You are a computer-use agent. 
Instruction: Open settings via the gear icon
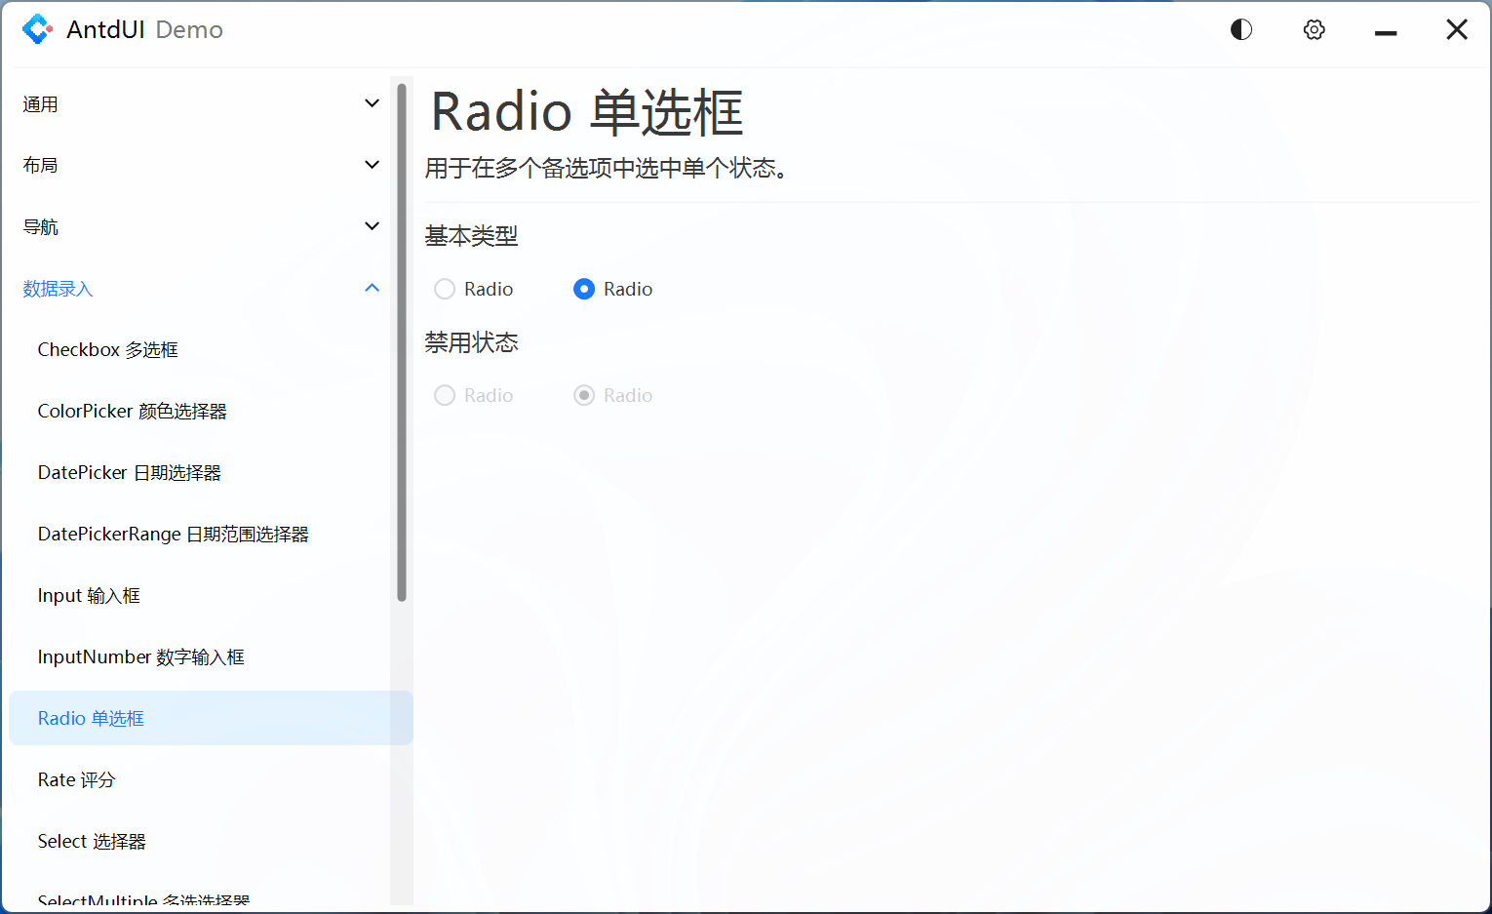click(x=1314, y=29)
